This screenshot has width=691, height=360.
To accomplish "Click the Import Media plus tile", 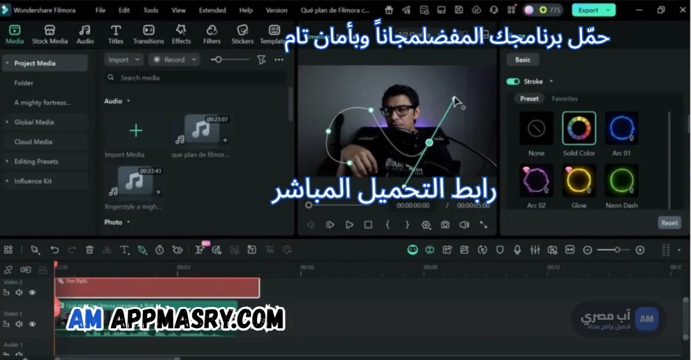I will click(136, 130).
